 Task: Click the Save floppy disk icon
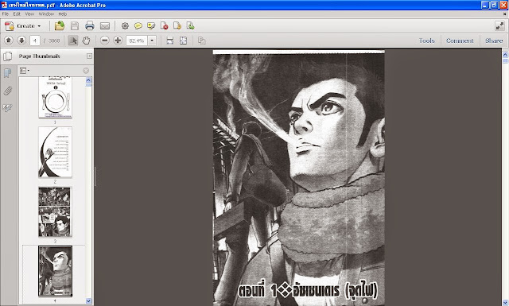75,26
